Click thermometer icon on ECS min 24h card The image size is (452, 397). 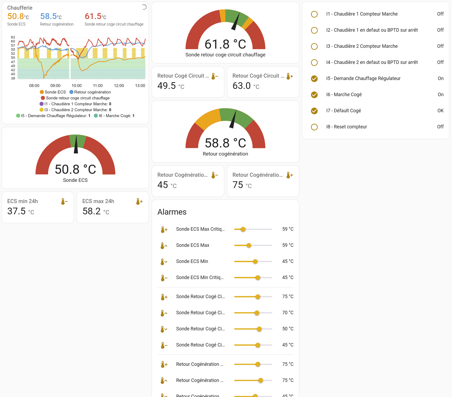coord(64,201)
